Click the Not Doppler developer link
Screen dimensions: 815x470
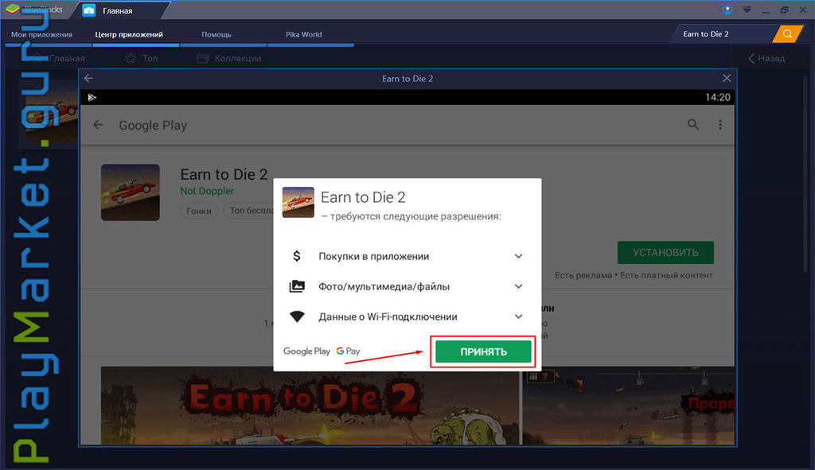click(207, 191)
